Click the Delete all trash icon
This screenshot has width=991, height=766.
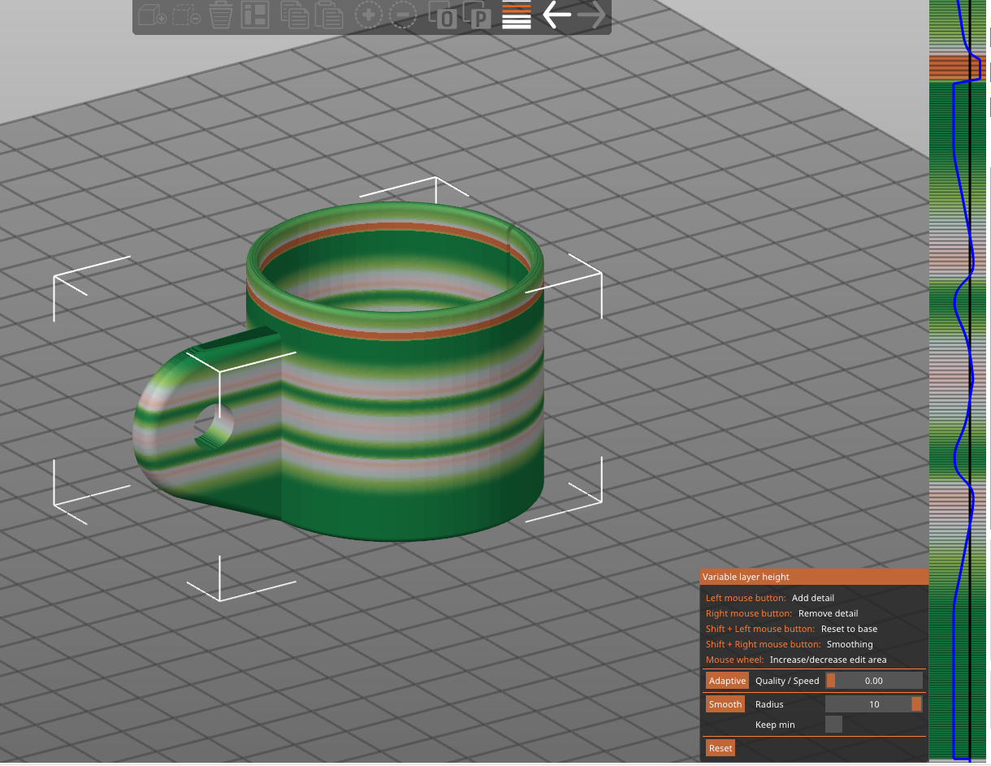click(222, 15)
